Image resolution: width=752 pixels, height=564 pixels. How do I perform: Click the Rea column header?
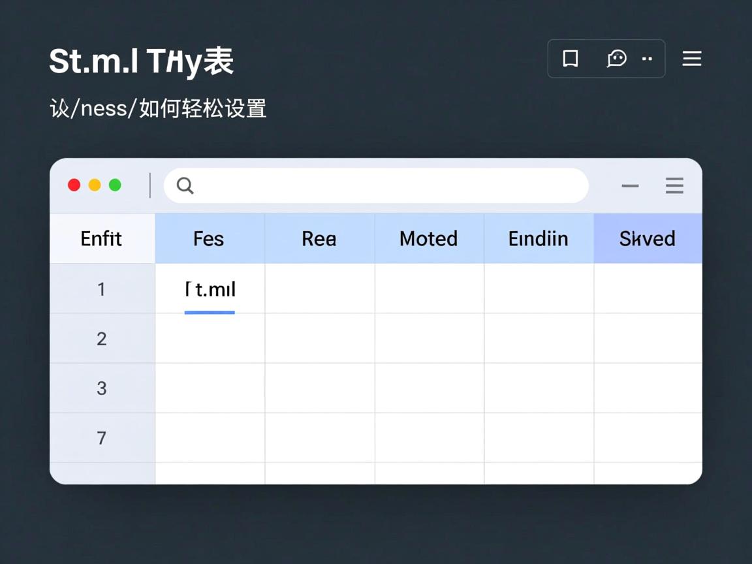pos(319,238)
